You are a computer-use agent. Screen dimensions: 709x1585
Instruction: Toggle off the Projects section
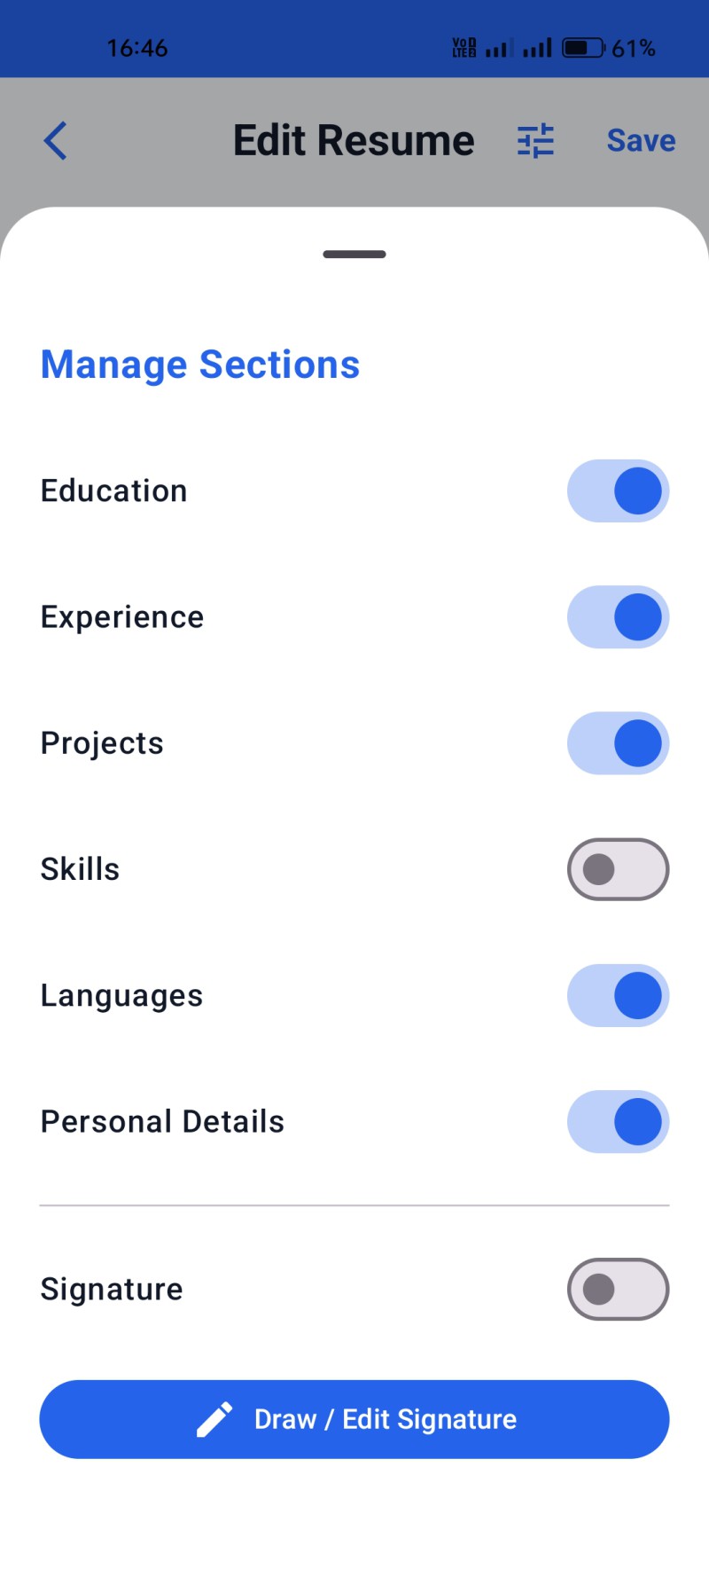[618, 743]
